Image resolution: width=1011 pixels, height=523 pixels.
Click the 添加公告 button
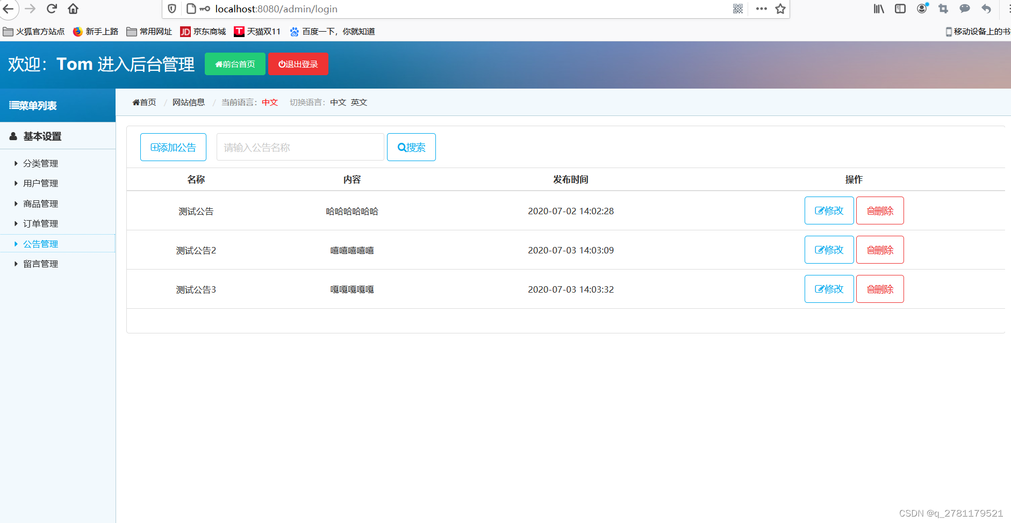pyautogui.click(x=173, y=147)
